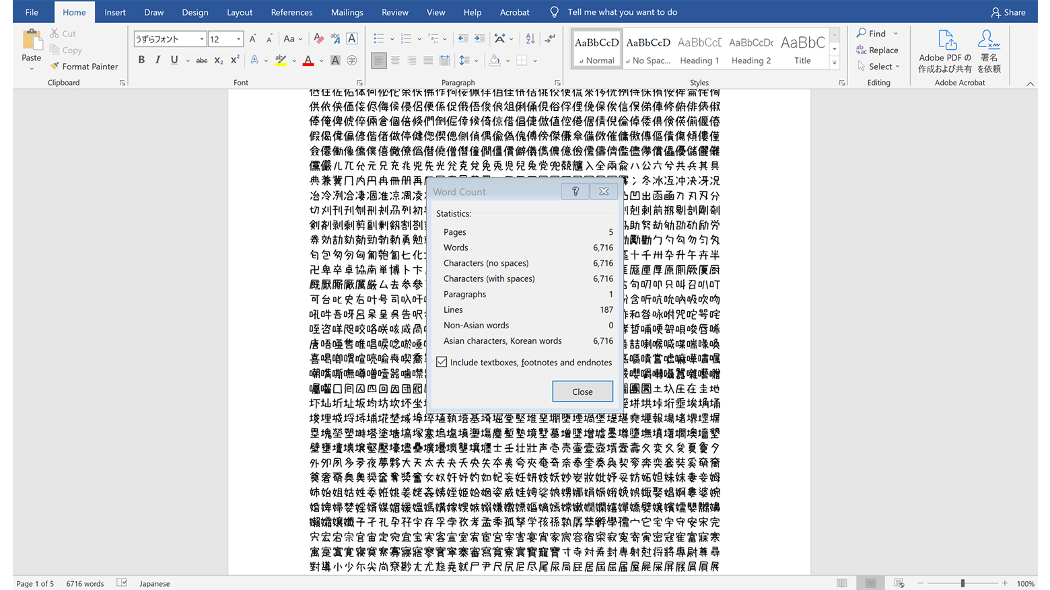
Task: Click Word Count dialog help button
Action: click(575, 191)
